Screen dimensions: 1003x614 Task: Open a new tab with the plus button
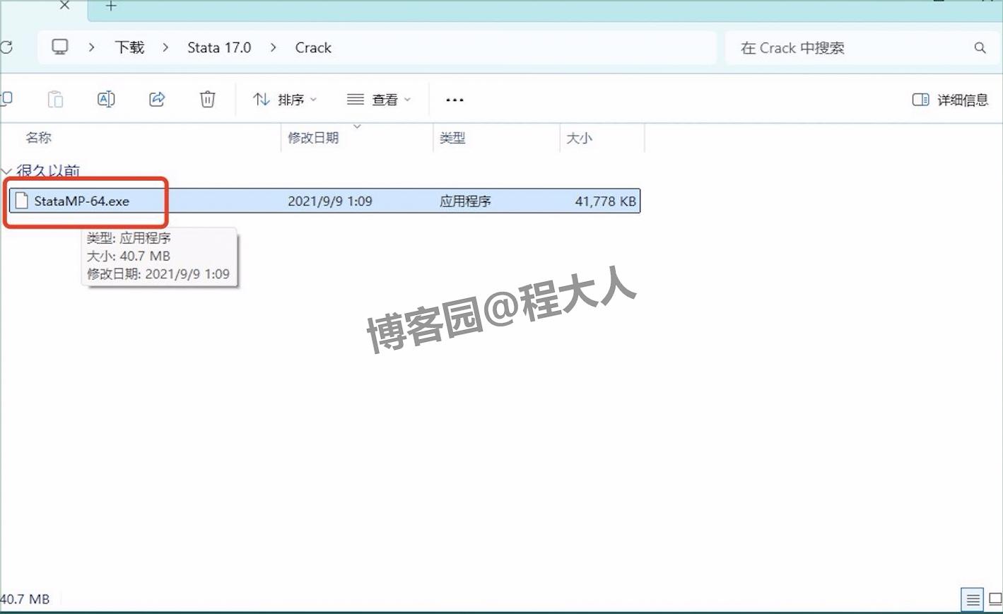110,7
